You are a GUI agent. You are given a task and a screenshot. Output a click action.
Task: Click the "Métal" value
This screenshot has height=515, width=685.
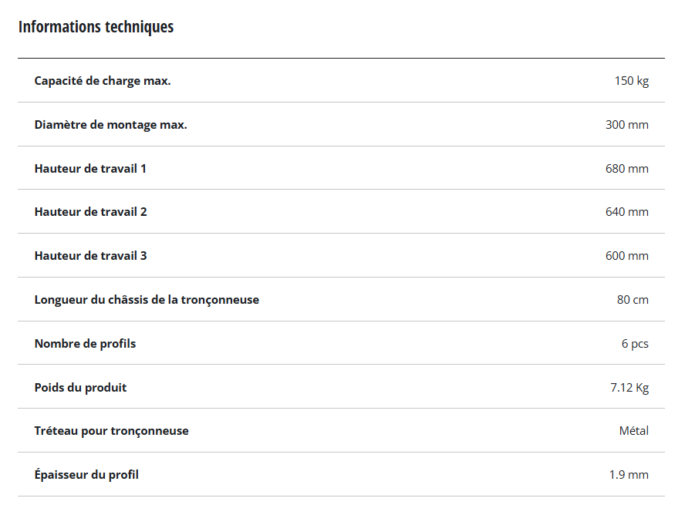[x=633, y=431]
